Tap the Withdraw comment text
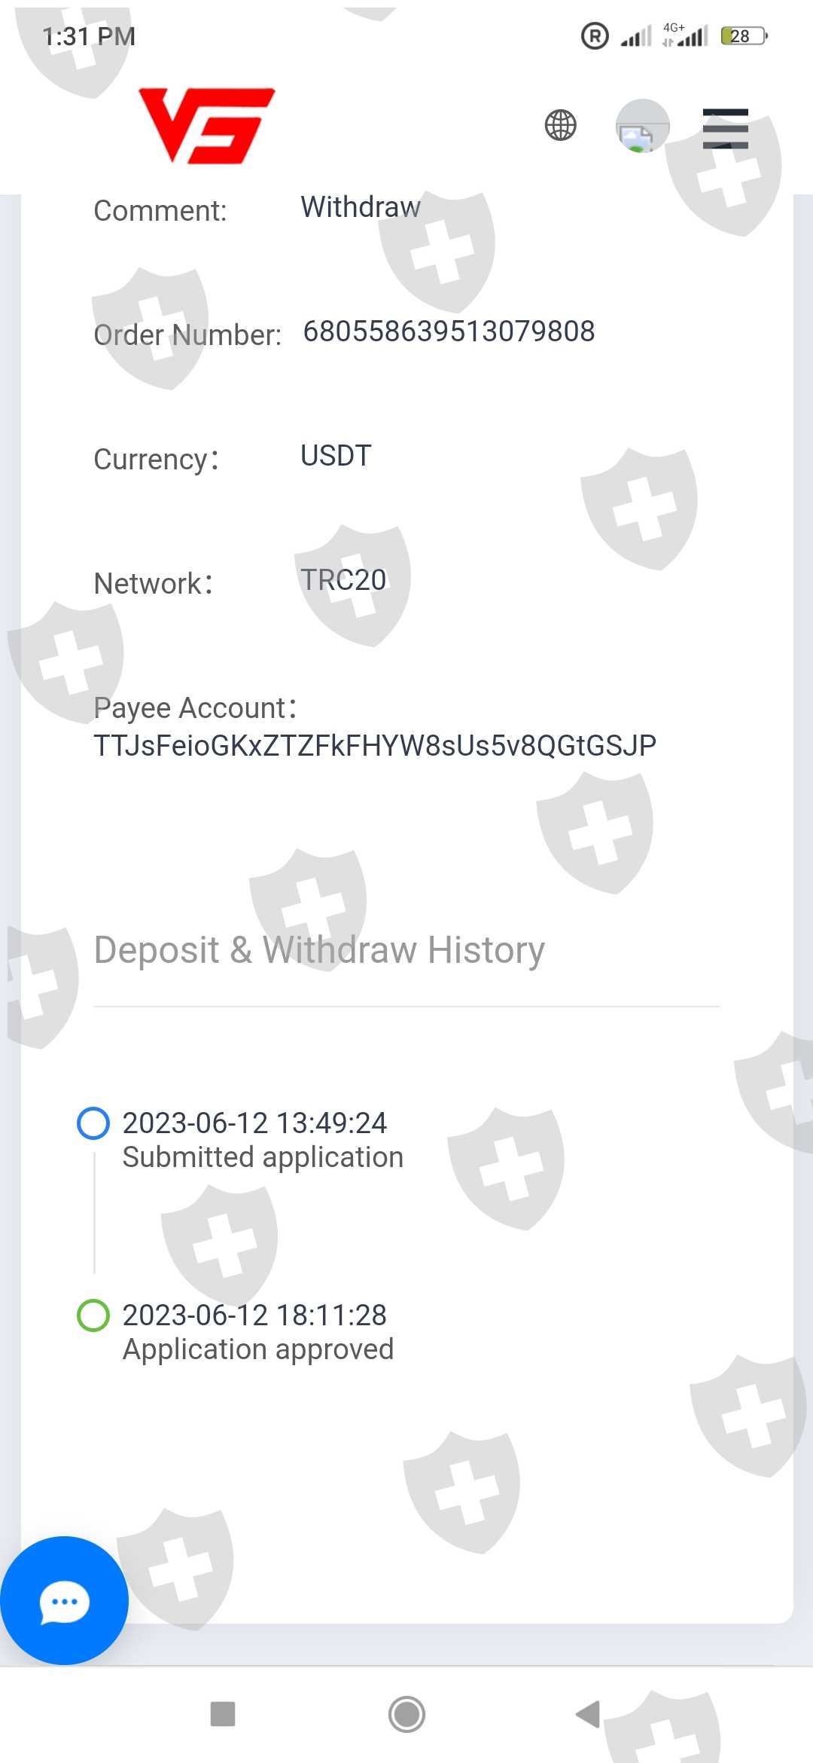 coord(361,207)
